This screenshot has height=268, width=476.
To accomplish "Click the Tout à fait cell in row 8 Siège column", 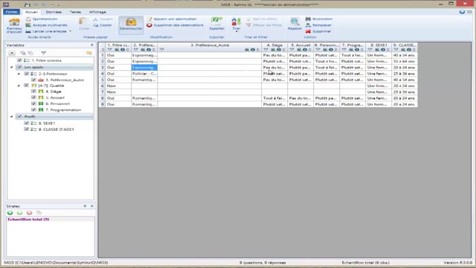I will coord(274,98).
